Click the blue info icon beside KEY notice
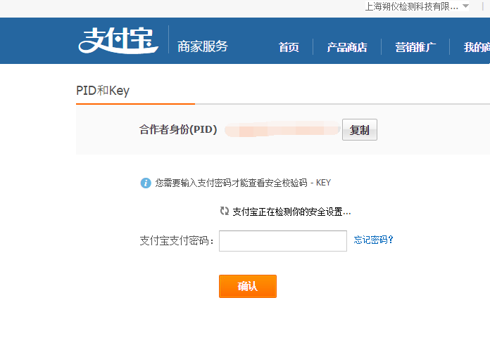 tap(146, 183)
